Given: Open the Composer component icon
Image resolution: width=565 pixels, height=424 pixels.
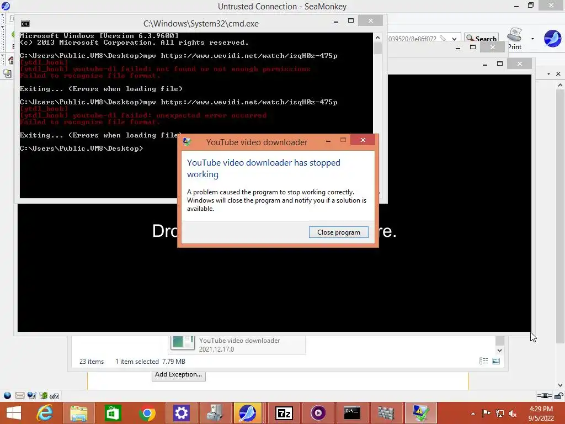Looking at the screenshot, I should 31,395.
